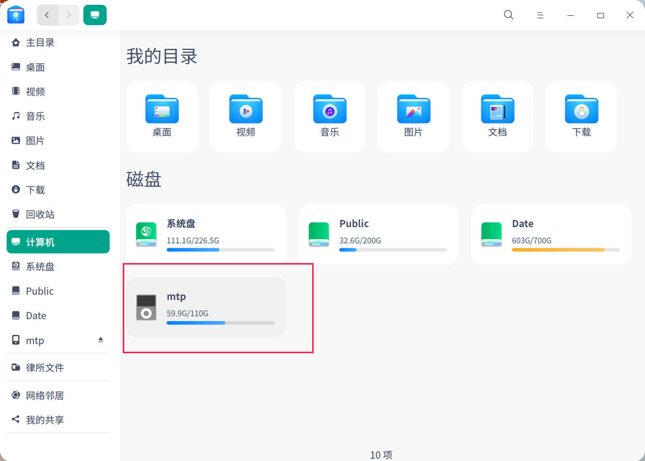Image resolution: width=645 pixels, height=461 pixels.
Task: Open mtp device in the sidebar
Action: (58, 340)
